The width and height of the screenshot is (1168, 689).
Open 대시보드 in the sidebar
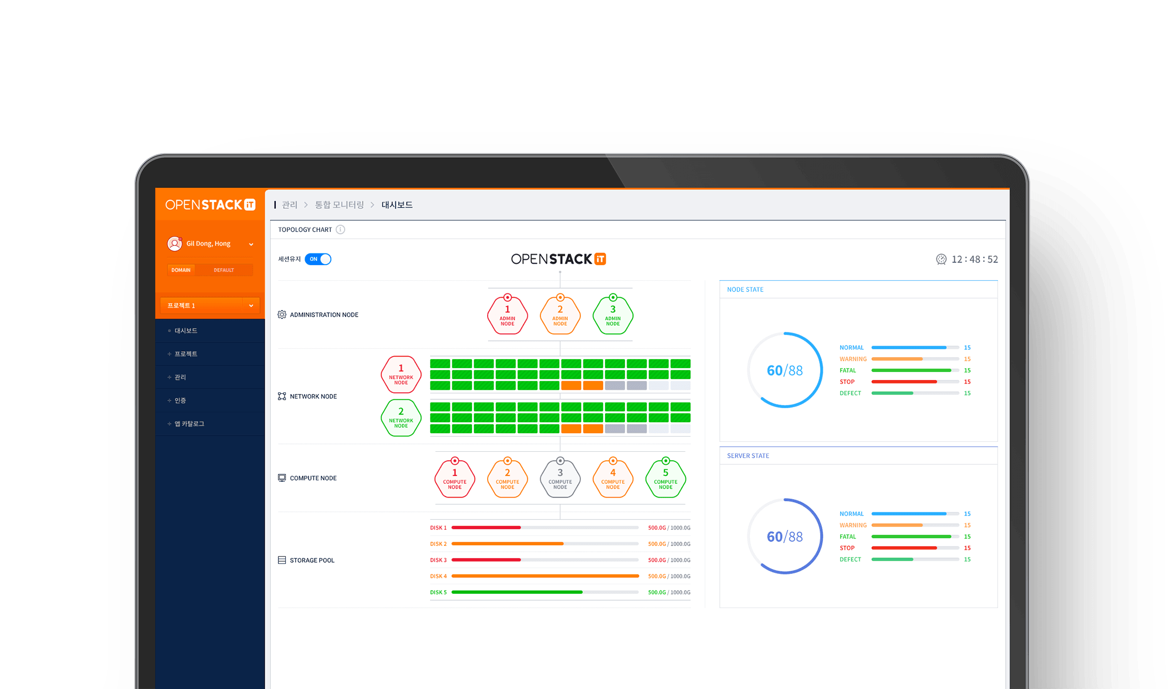186,331
